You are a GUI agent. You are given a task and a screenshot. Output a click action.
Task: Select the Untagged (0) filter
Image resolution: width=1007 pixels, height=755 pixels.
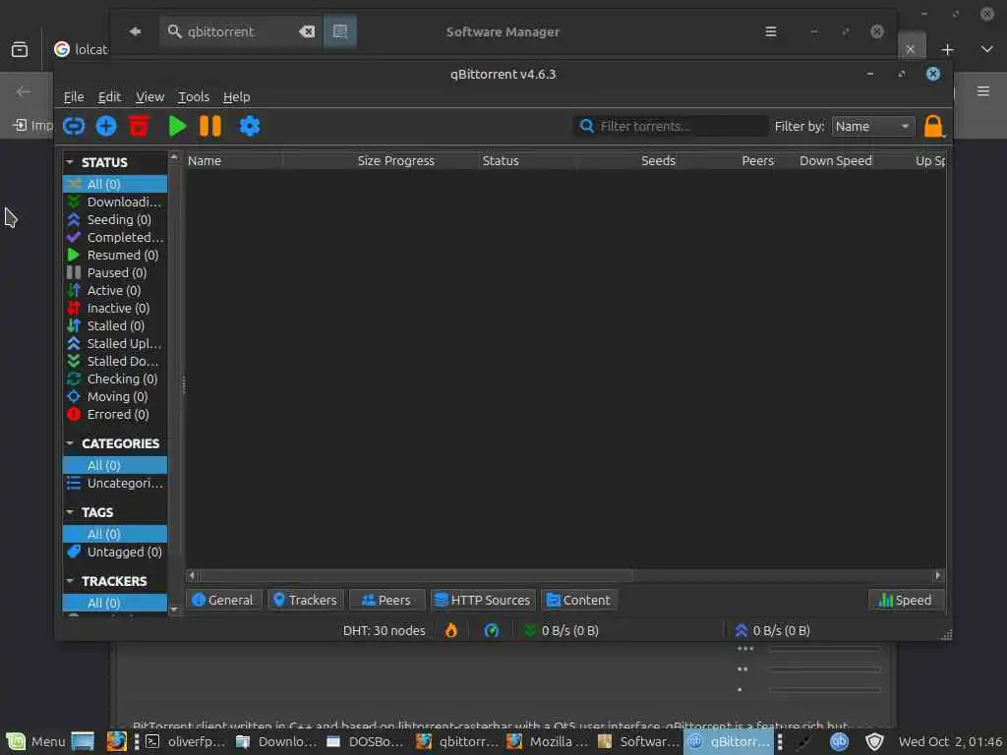coord(115,552)
